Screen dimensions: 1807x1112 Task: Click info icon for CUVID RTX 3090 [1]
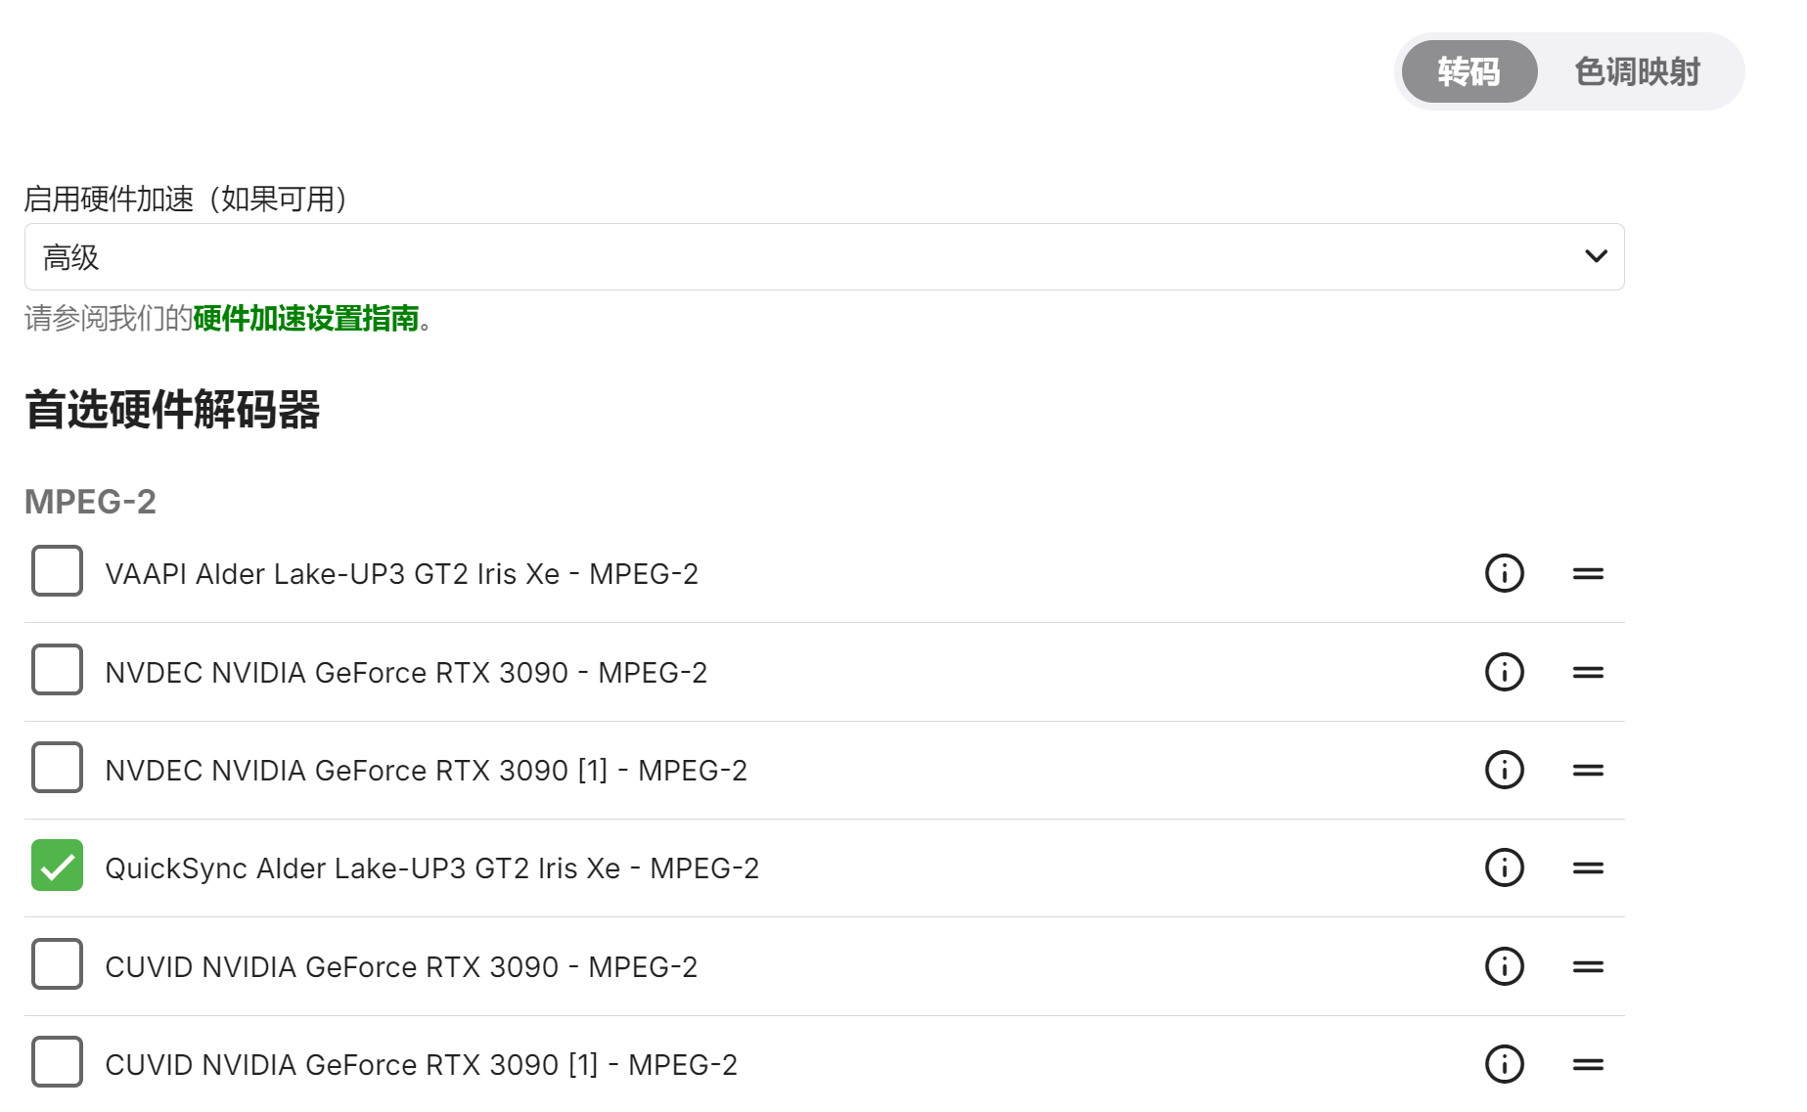coord(1504,1064)
